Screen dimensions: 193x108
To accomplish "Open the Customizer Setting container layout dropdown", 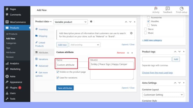I will (163, 95).
